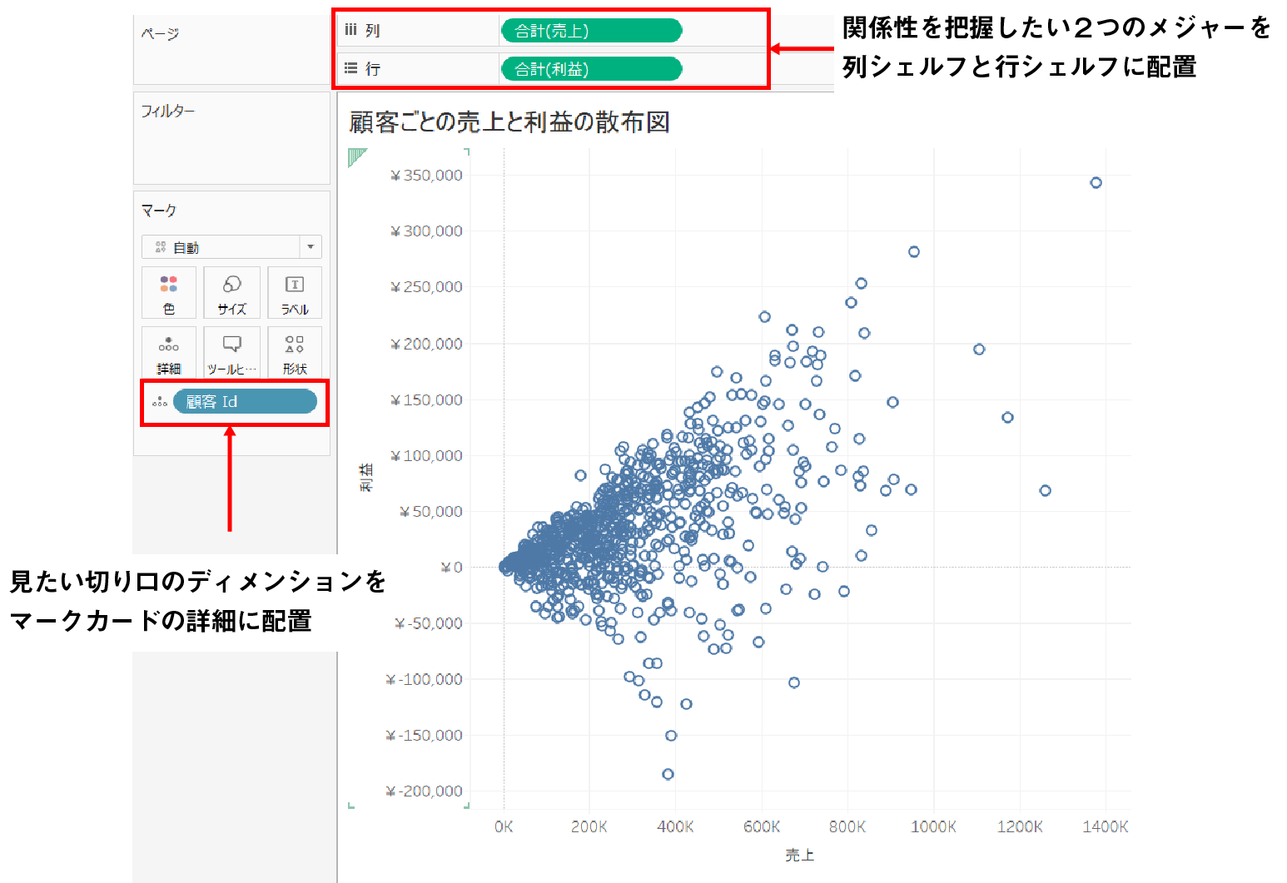Viewport: 1287px width, 883px height.
Task: Click the フィルター shelf header
Action: [x=167, y=111]
